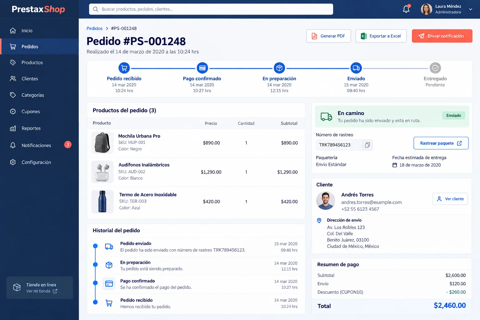Viewport: 480px width, 320px height.
Task: Click the location pin icon by Dirección de envío
Action: pyautogui.click(x=319, y=220)
